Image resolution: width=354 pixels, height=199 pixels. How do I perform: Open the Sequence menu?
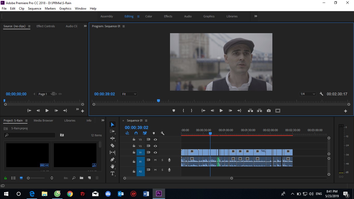[34, 9]
